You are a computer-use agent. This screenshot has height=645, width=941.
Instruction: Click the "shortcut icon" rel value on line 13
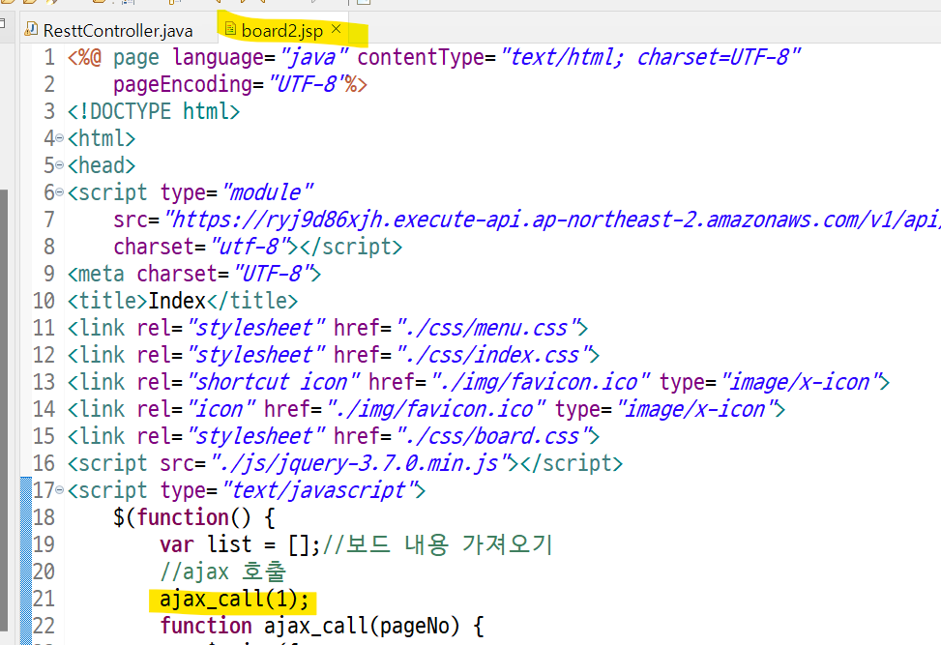click(274, 382)
